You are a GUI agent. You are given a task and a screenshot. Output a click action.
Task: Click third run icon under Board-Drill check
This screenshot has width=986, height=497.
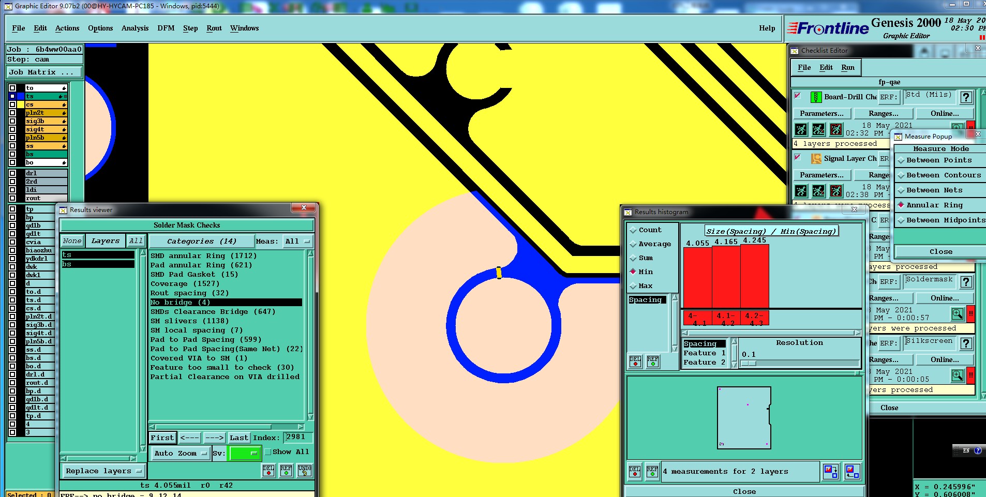point(836,129)
